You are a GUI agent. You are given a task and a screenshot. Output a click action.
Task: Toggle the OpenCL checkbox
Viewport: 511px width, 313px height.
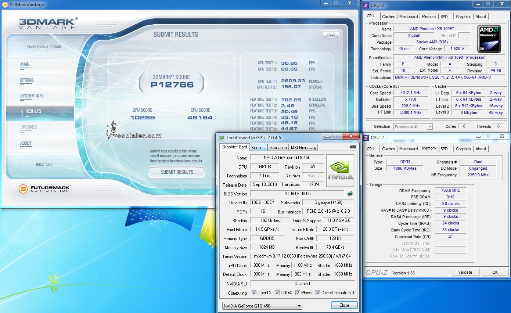click(x=254, y=293)
